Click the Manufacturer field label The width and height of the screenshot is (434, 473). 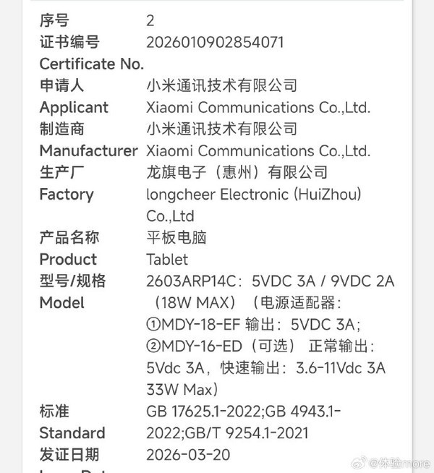pyautogui.click(x=88, y=150)
